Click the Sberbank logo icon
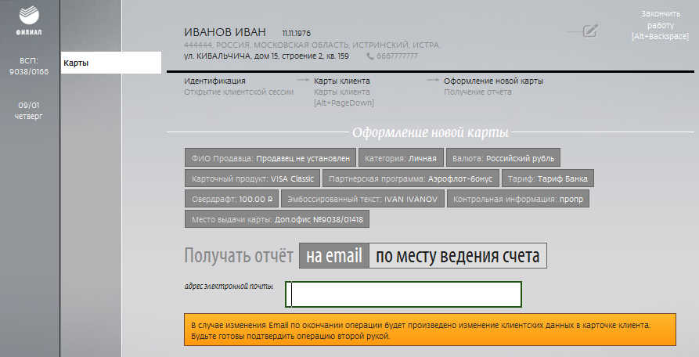This screenshot has width=699, height=357. tap(29, 16)
